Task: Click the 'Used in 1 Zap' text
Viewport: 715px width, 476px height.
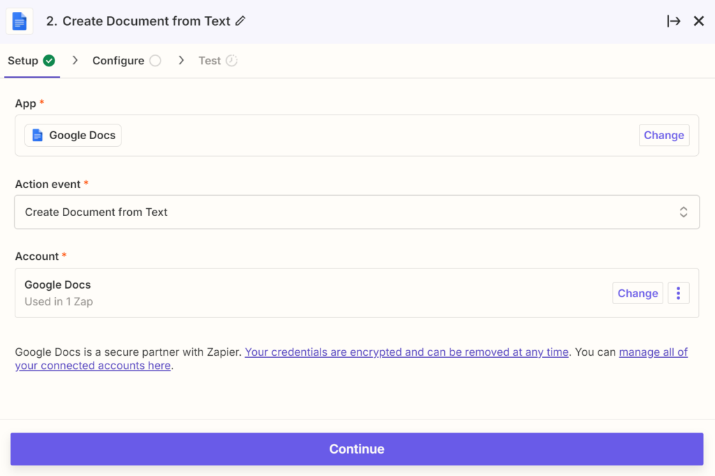Action: [x=59, y=302]
